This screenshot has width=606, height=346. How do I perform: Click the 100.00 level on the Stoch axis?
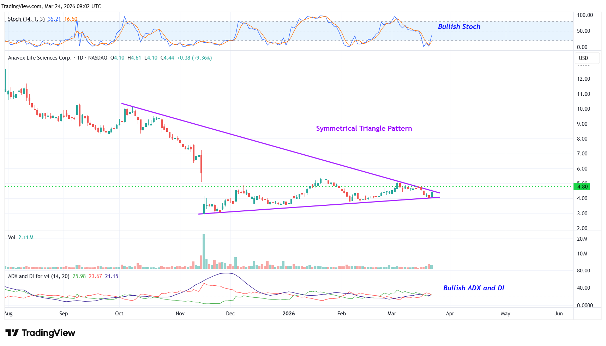pyautogui.click(x=585, y=15)
